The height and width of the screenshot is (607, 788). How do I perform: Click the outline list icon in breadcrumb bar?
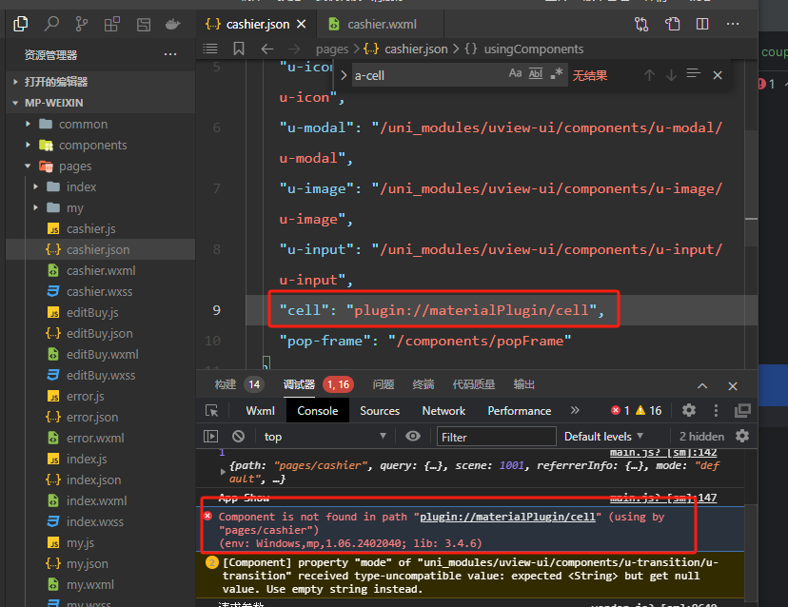coord(210,49)
